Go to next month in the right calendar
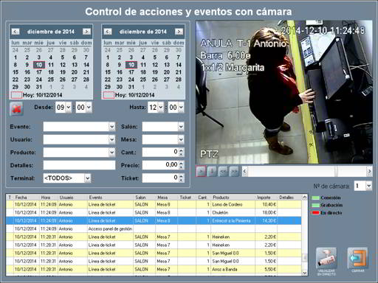This screenshot has height=283, width=378. click(x=179, y=32)
